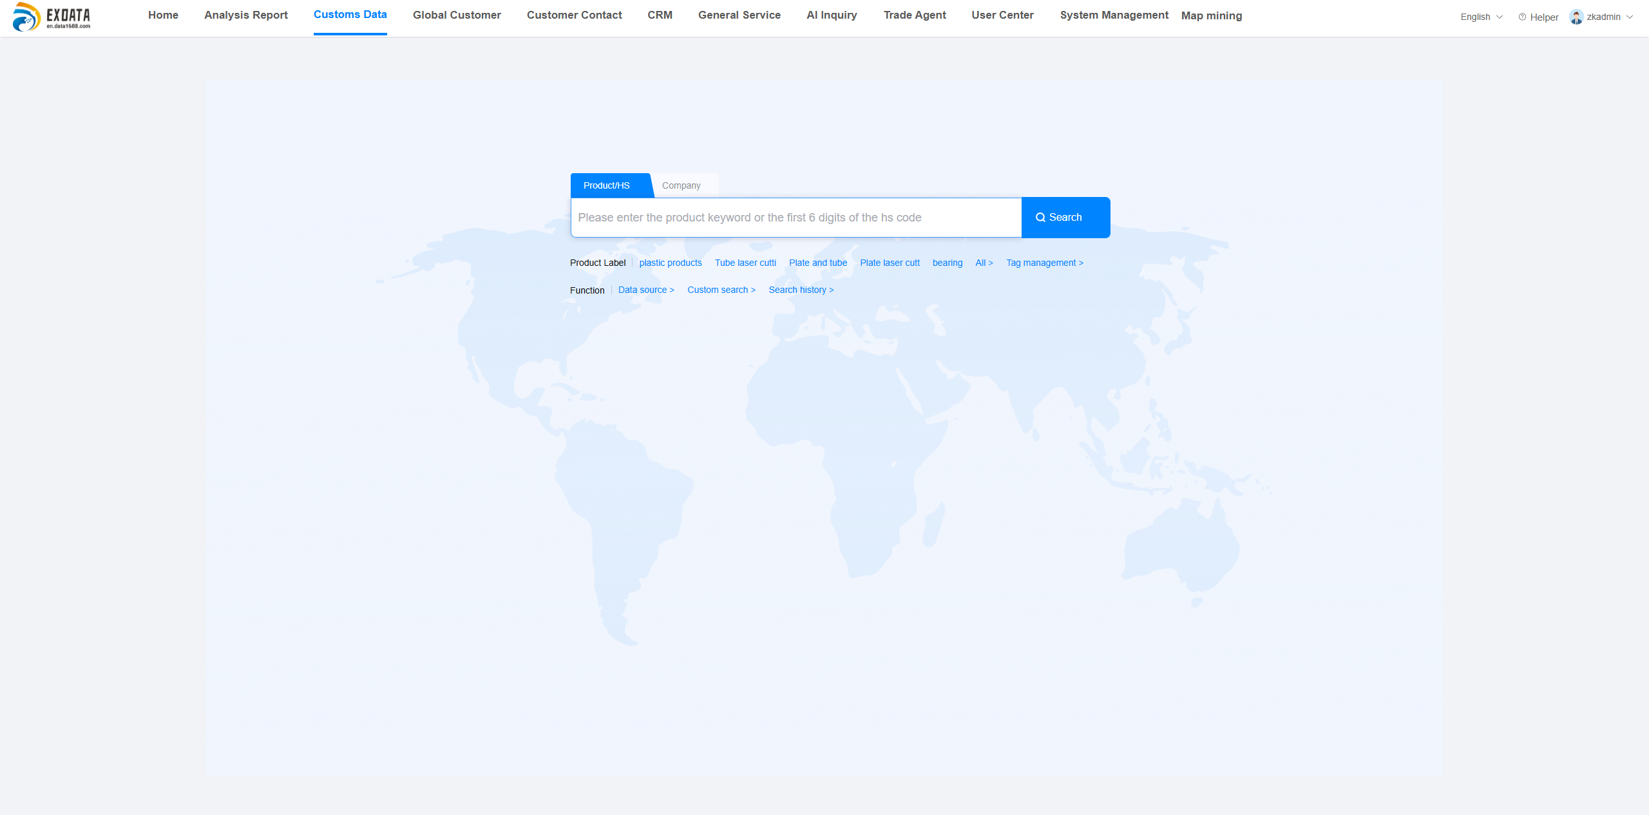Click the zkadmin profile avatar
This screenshot has width=1649, height=815.
(x=1576, y=17)
